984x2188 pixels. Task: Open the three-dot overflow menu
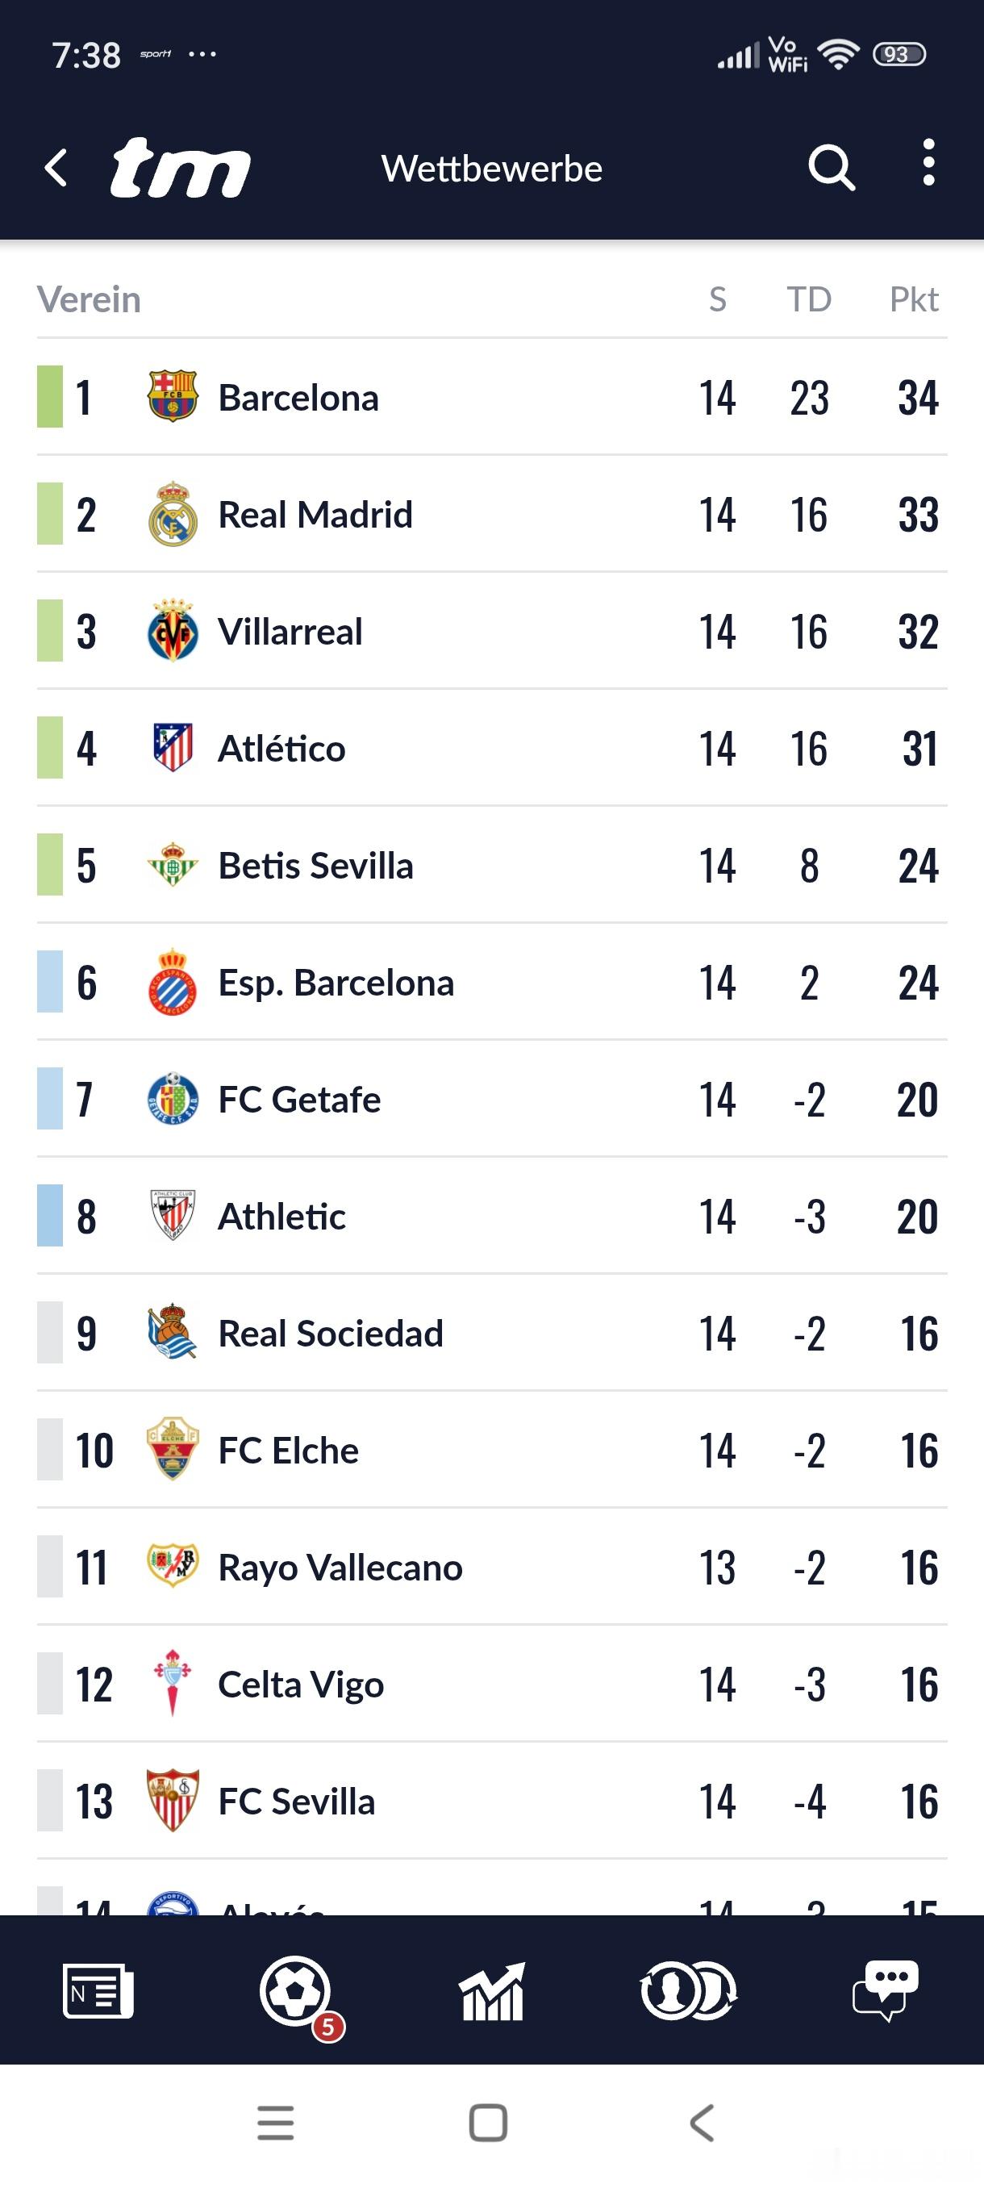pos(929,163)
